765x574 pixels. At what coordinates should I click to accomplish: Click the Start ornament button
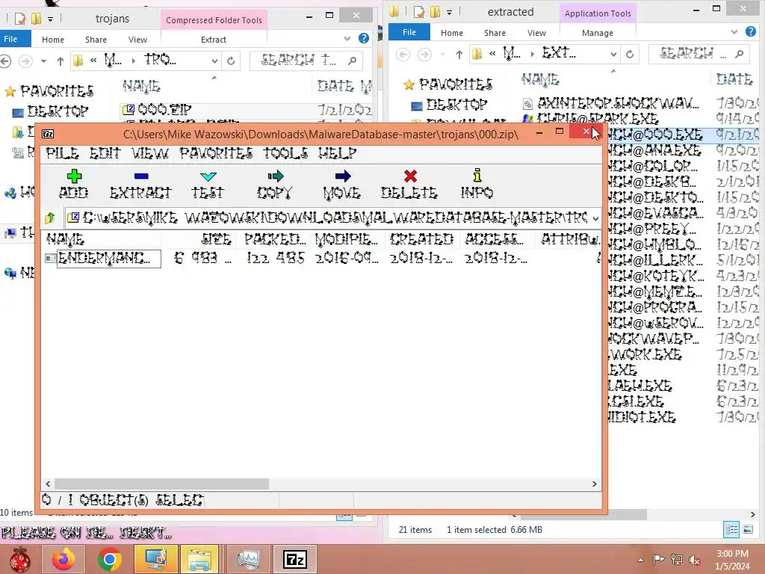tap(20, 559)
